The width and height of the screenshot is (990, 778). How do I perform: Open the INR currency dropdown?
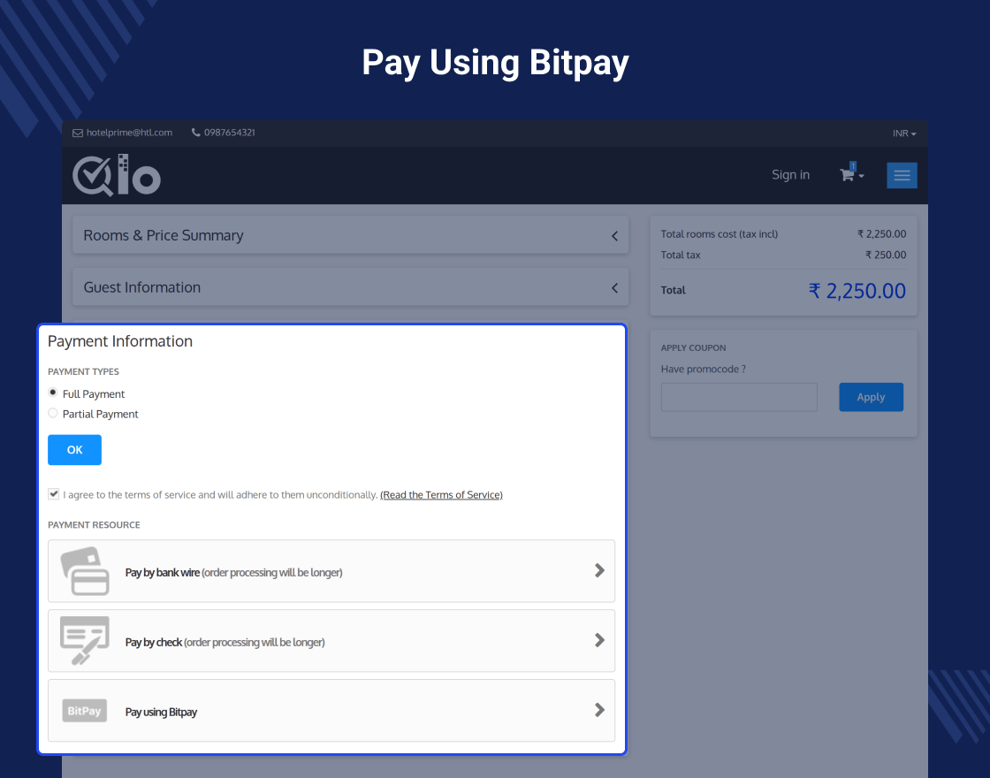[x=904, y=133]
